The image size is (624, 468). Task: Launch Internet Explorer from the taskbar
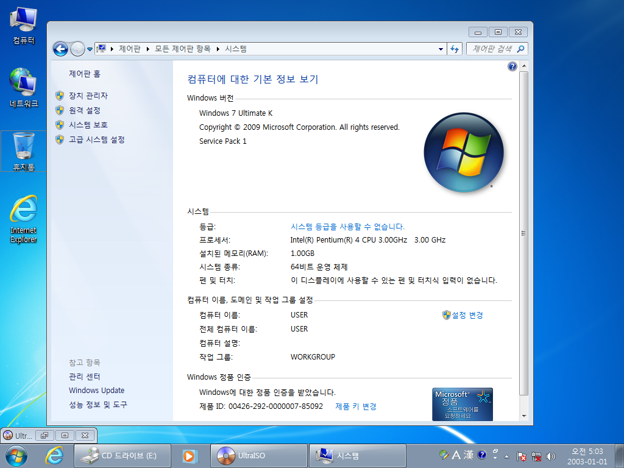54,456
